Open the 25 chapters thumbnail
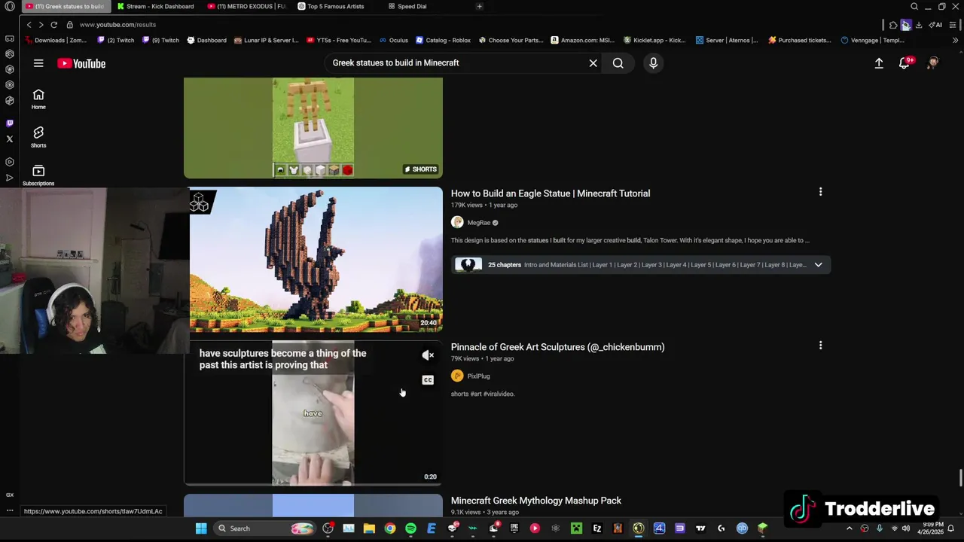Image resolution: width=964 pixels, height=542 pixels. pyautogui.click(x=468, y=265)
